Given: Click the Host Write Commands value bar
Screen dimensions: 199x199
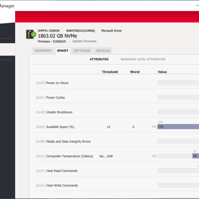Looking at the screenshot, I should (x=178, y=185).
